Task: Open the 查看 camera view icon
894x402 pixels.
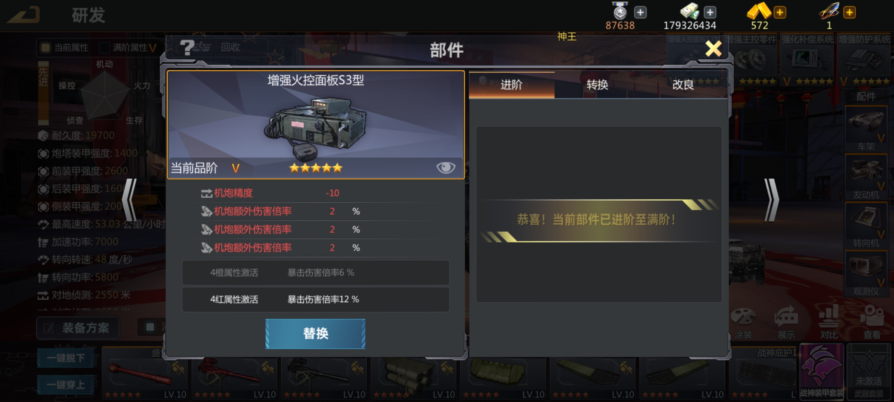Action: [x=872, y=323]
